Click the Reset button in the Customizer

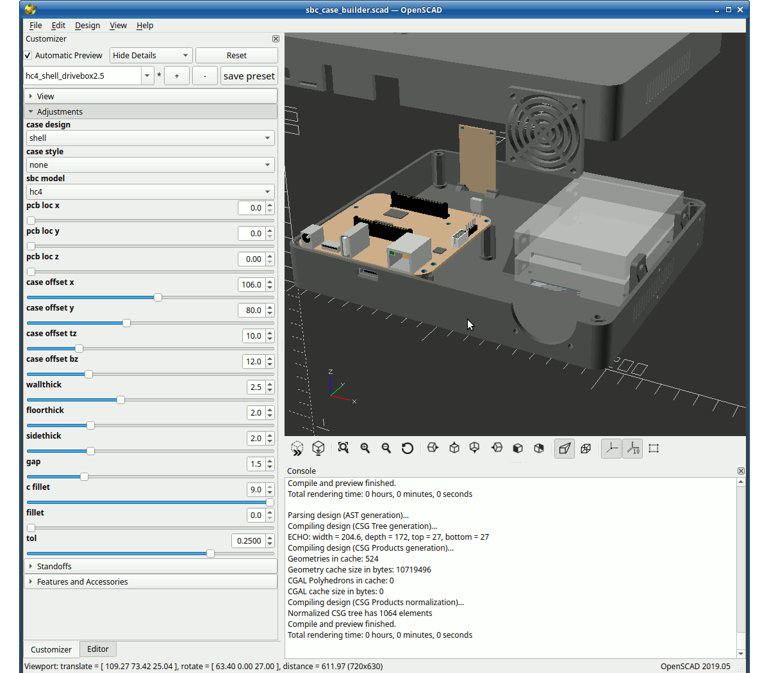[x=236, y=55]
